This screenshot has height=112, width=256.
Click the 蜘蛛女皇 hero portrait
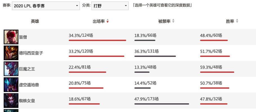click(11, 101)
